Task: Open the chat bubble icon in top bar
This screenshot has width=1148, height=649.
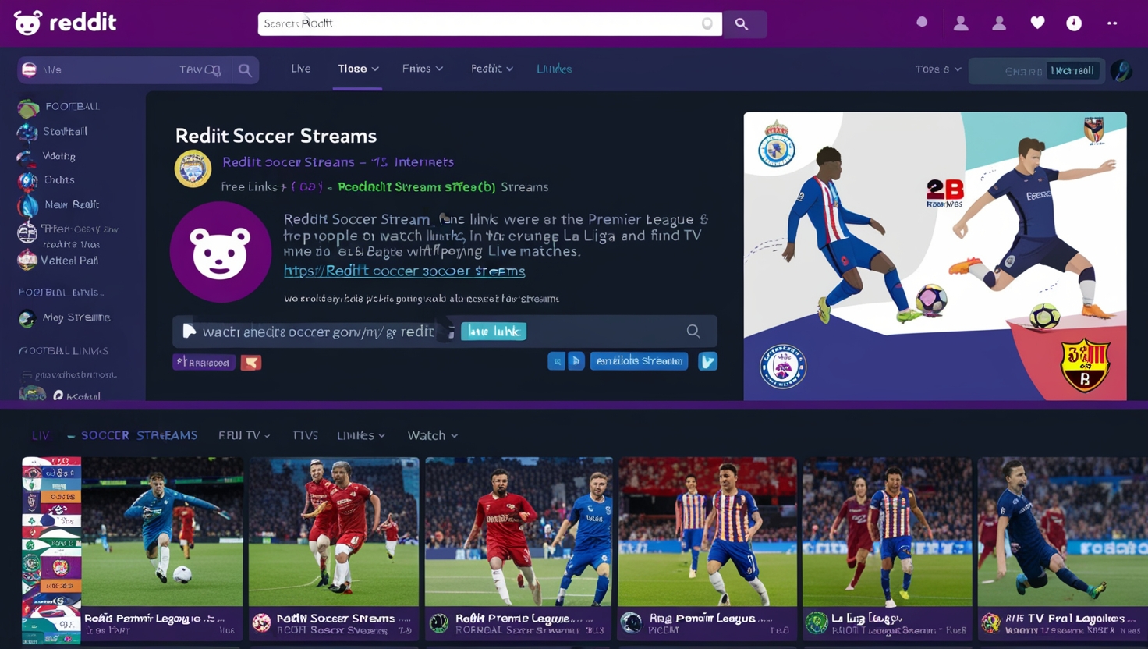Action: pos(922,23)
